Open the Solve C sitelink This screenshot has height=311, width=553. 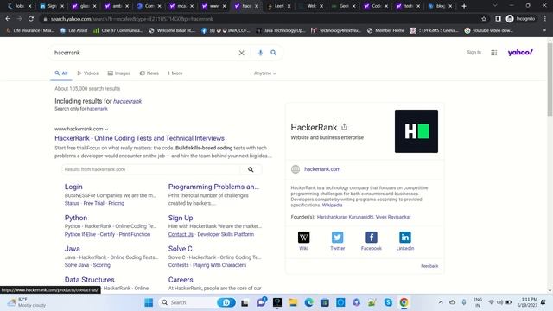[181, 249]
